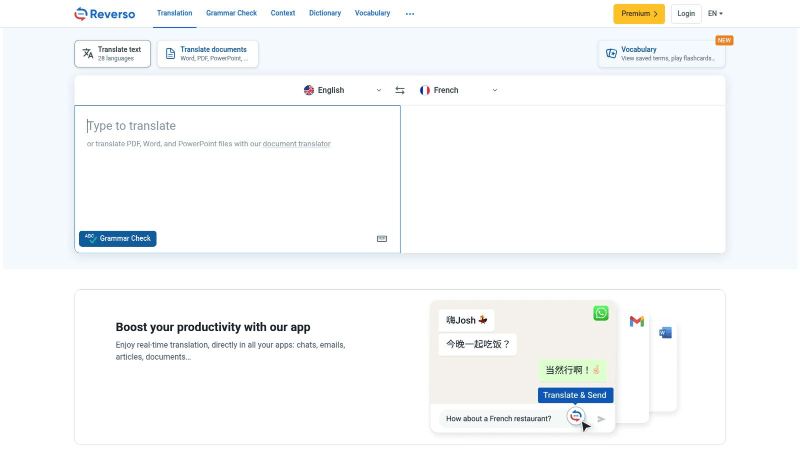Click the chevron next to French
This screenshot has width=800, height=450.
(495, 90)
